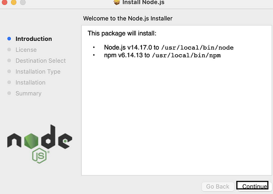Screen dimensions: 273x194
Task: Click the gray zoom window button
Action: 22,2
